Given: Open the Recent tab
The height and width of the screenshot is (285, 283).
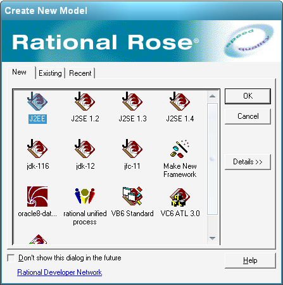Looking at the screenshot, I should (x=80, y=73).
